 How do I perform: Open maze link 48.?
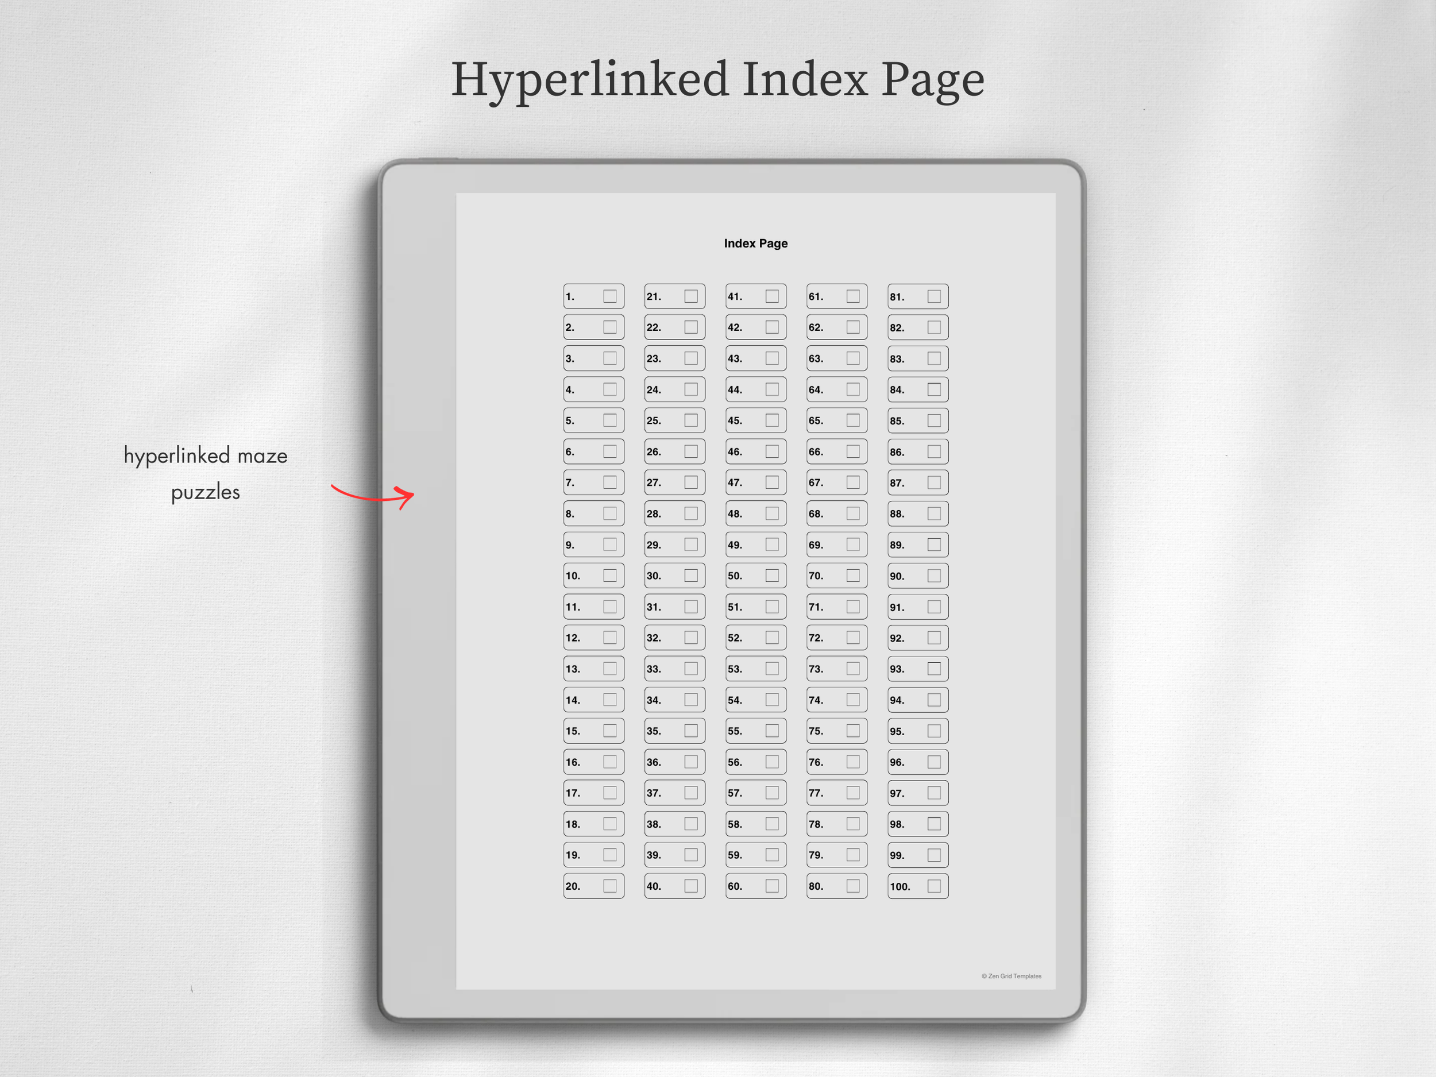[x=756, y=514]
